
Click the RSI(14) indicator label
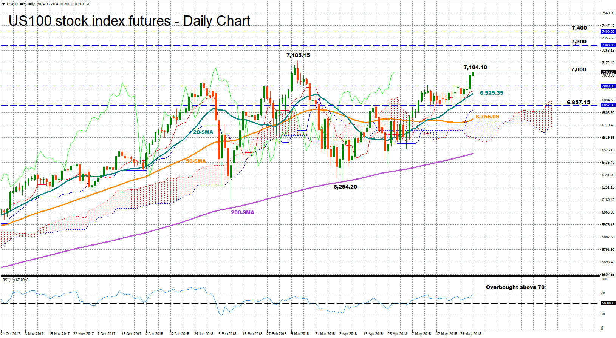[15, 280]
